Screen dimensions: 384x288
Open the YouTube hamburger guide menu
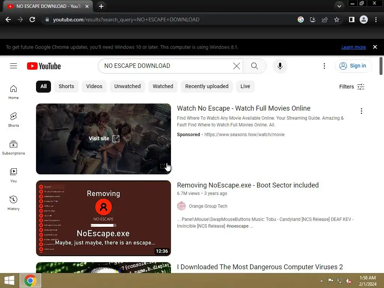[x=13, y=66]
